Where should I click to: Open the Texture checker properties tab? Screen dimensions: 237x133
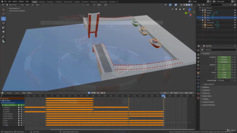pos(198,98)
